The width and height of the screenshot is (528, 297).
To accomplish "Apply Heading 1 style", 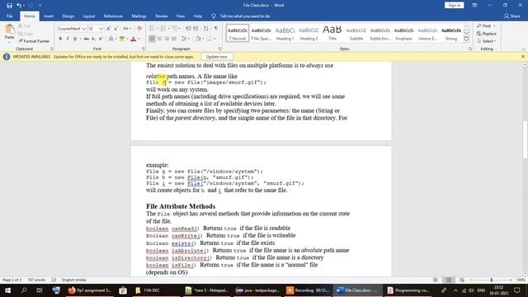I will coord(285,33).
